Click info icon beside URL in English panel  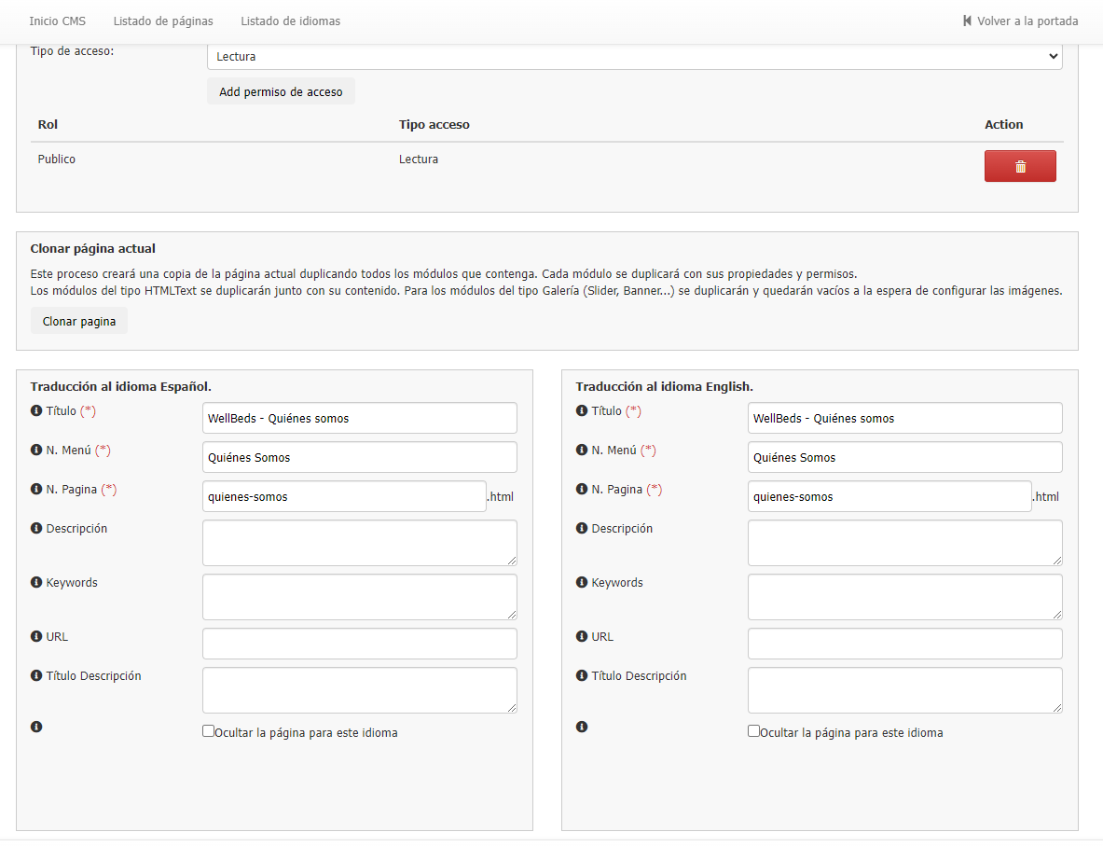[582, 636]
